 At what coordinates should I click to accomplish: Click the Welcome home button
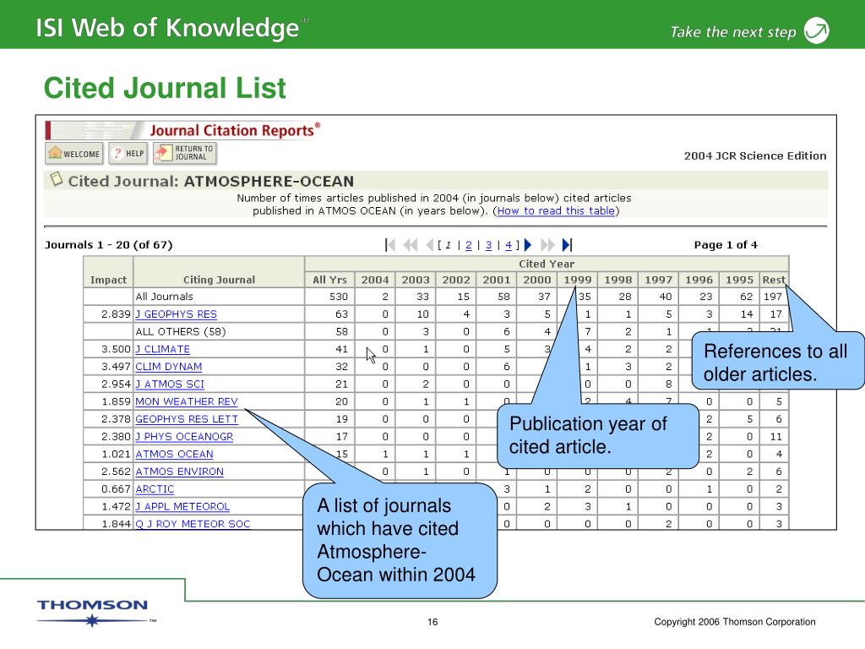pos(74,154)
